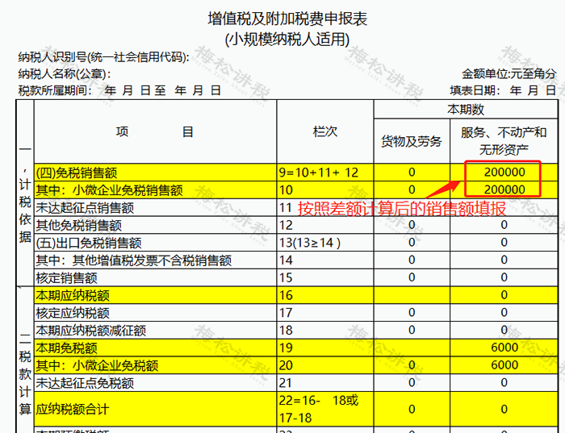Viewport: 565px width, 433px height.
Task: Click the 应纳税额合计 row label
Action: (x=73, y=410)
